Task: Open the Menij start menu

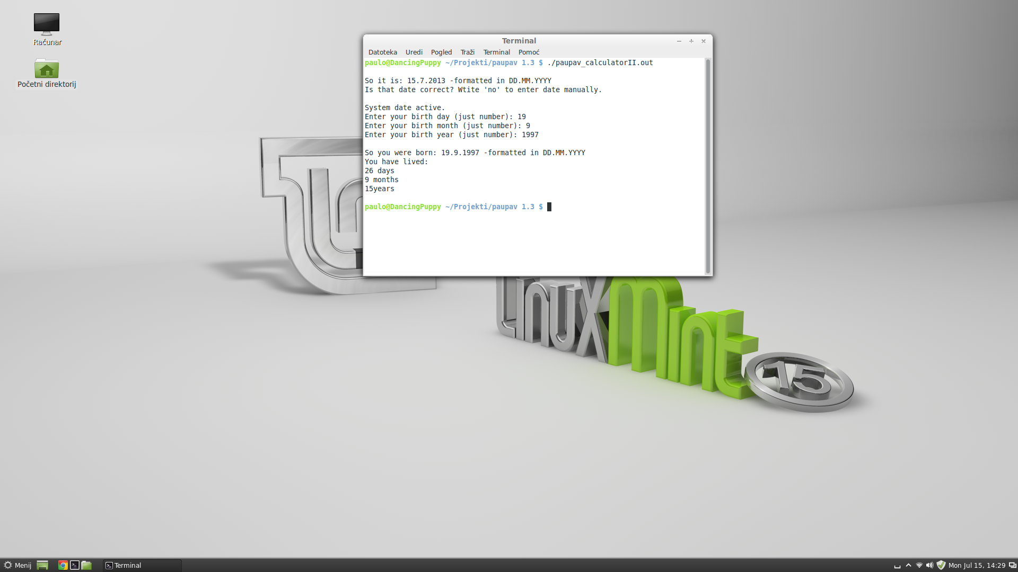Action: tap(17, 565)
